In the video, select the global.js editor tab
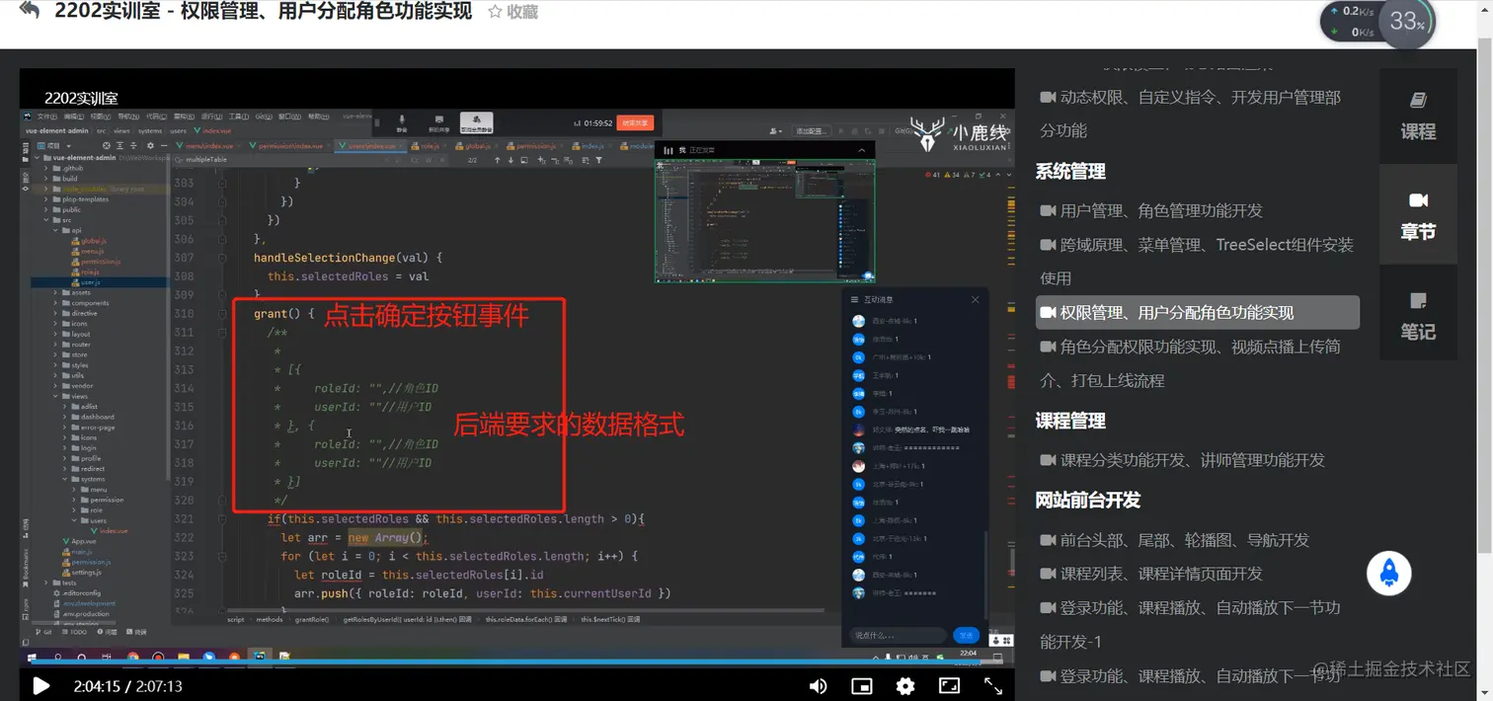The image size is (1493, 701). pos(477,146)
